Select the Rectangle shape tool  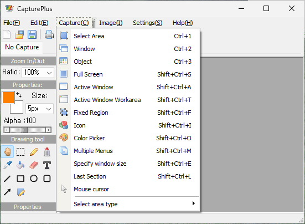click(20, 179)
